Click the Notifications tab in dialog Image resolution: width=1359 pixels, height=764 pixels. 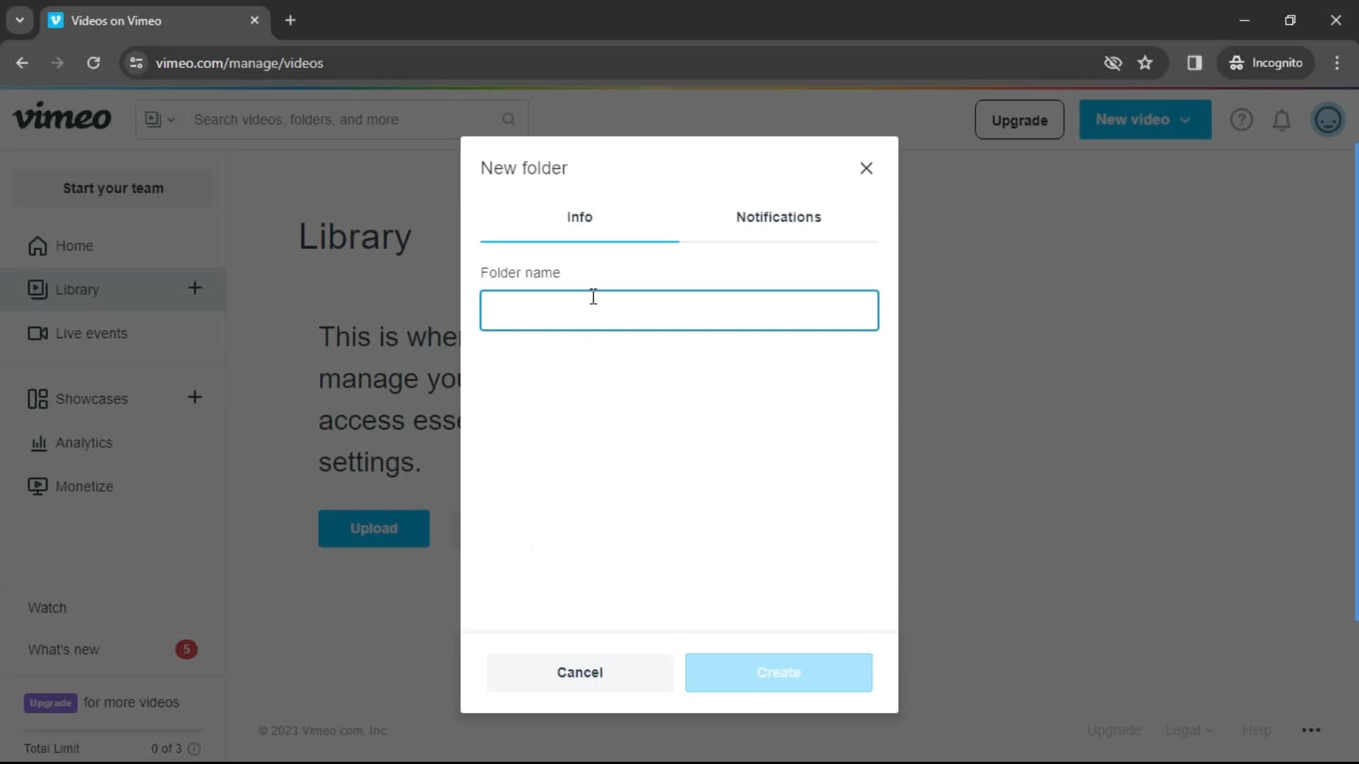(779, 216)
